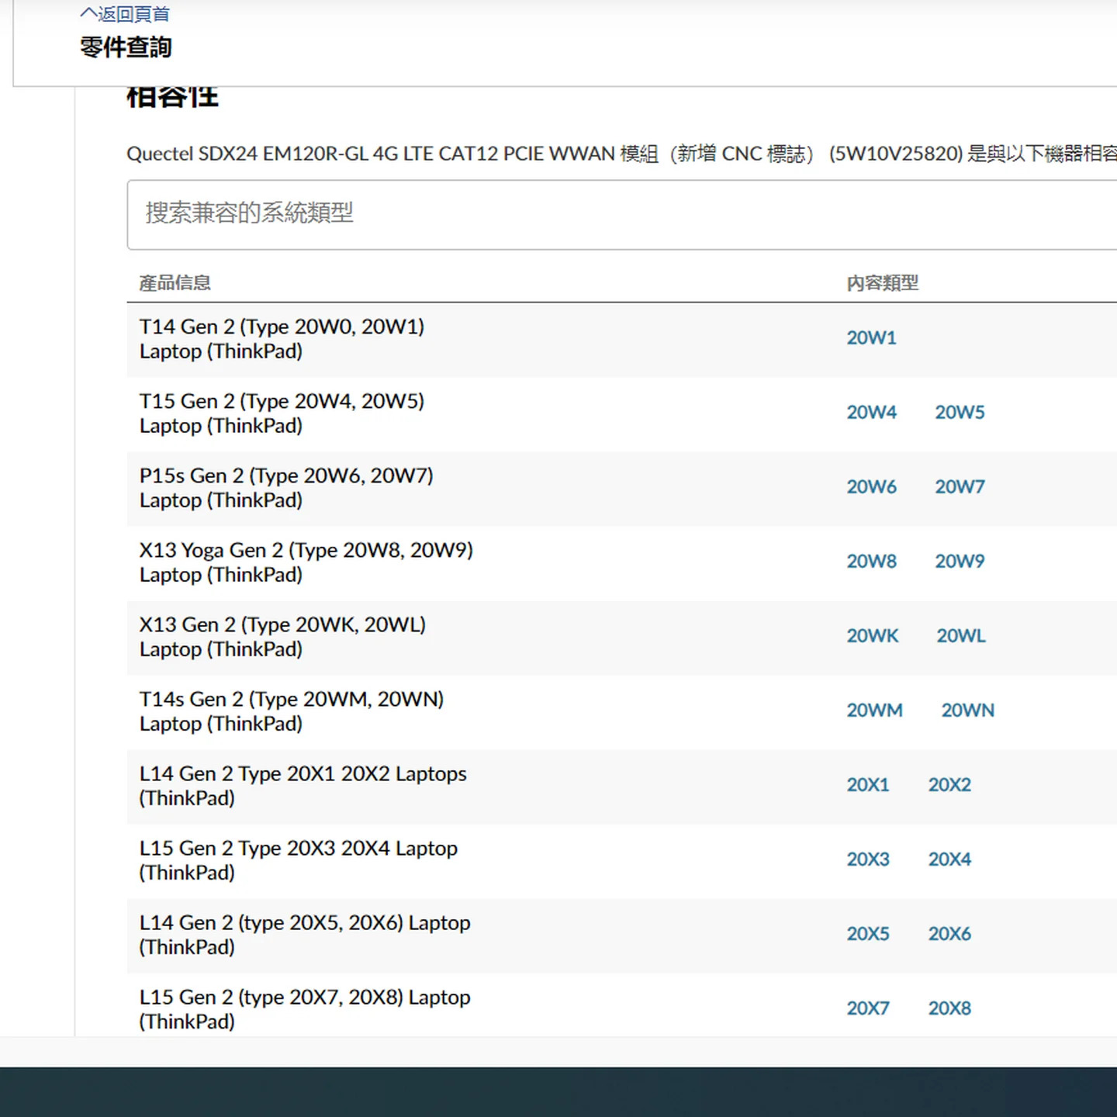The width and height of the screenshot is (1117, 1117).
Task: Click the 內容類型 column header
Action: (882, 283)
